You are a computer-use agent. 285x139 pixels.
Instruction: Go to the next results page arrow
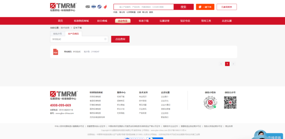click(x=234, y=64)
